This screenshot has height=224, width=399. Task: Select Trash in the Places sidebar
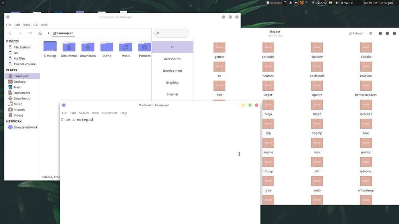click(18, 87)
